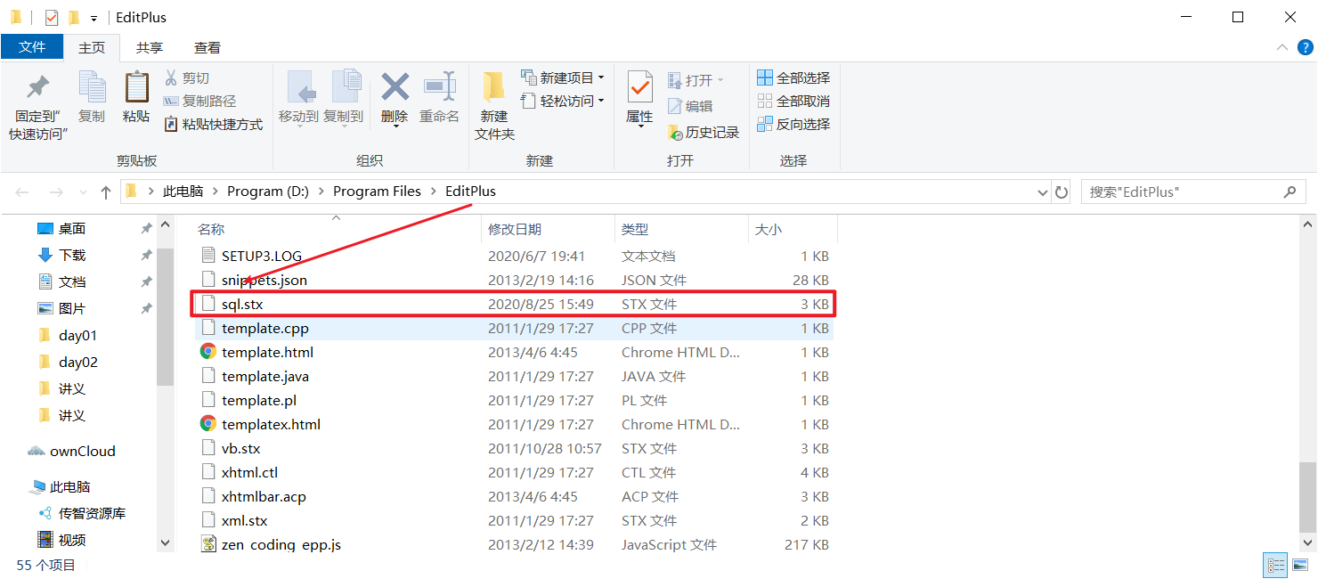Switch to the 共享 (Share) tab

click(x=150, y=47)
